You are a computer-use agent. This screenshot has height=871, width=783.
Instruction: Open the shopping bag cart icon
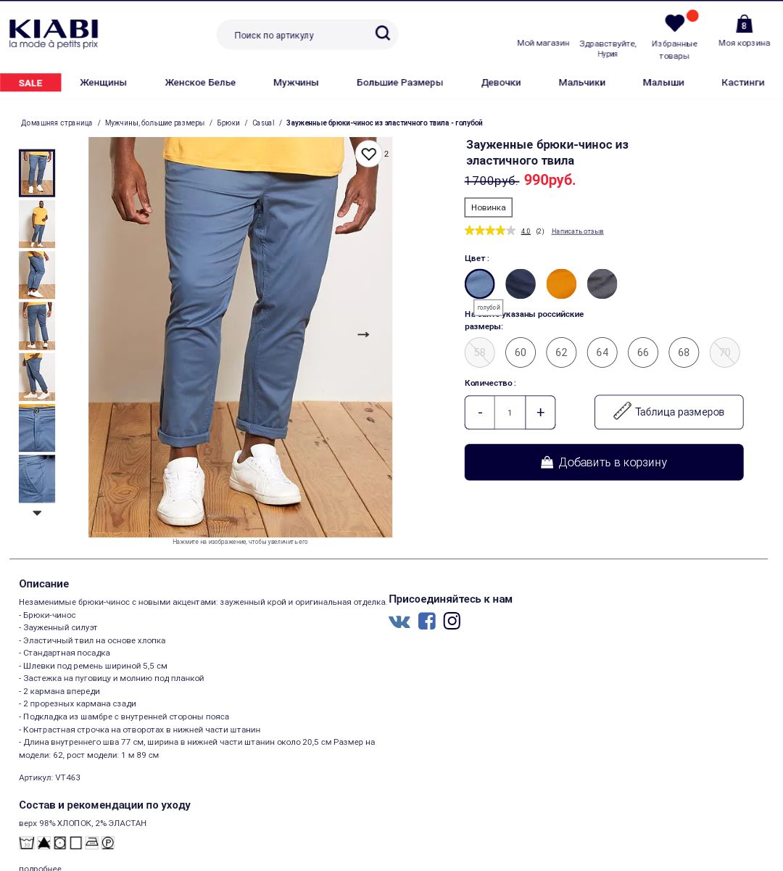(x=744, y=24)
